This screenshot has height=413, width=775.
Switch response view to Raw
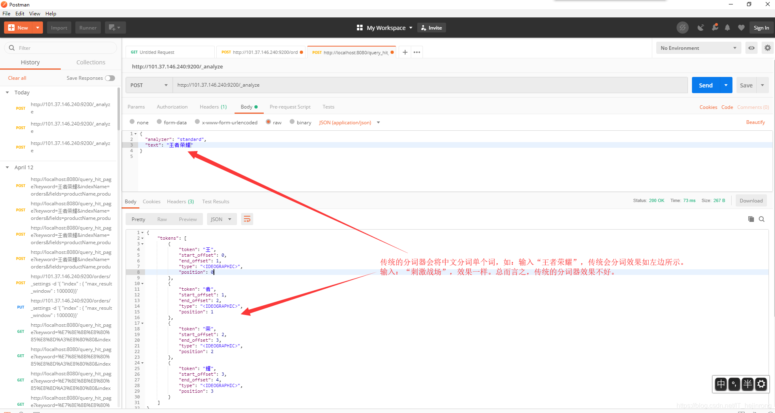pos(162,219)
